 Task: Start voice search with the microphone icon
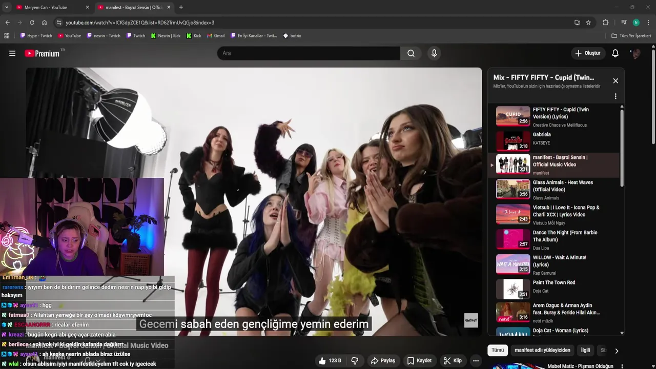[x=434, y=53]
